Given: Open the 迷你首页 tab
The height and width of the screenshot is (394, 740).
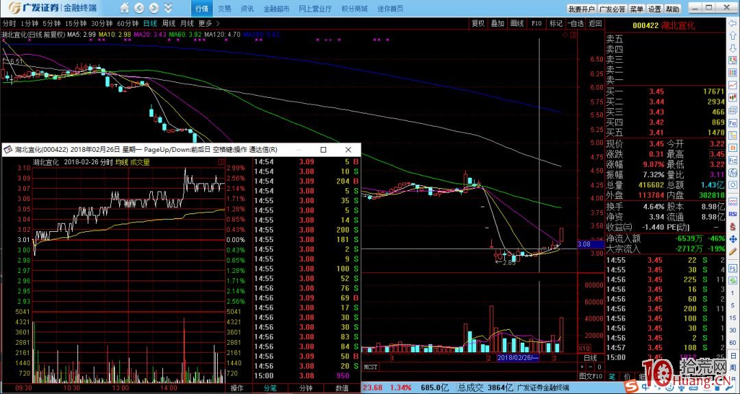Looking at the screenshot, I should click(x=391, y=9).
